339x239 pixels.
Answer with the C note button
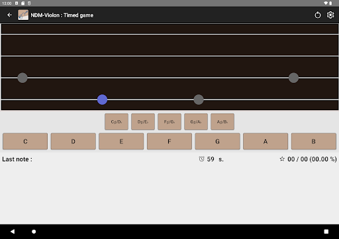tap(25, 141)
